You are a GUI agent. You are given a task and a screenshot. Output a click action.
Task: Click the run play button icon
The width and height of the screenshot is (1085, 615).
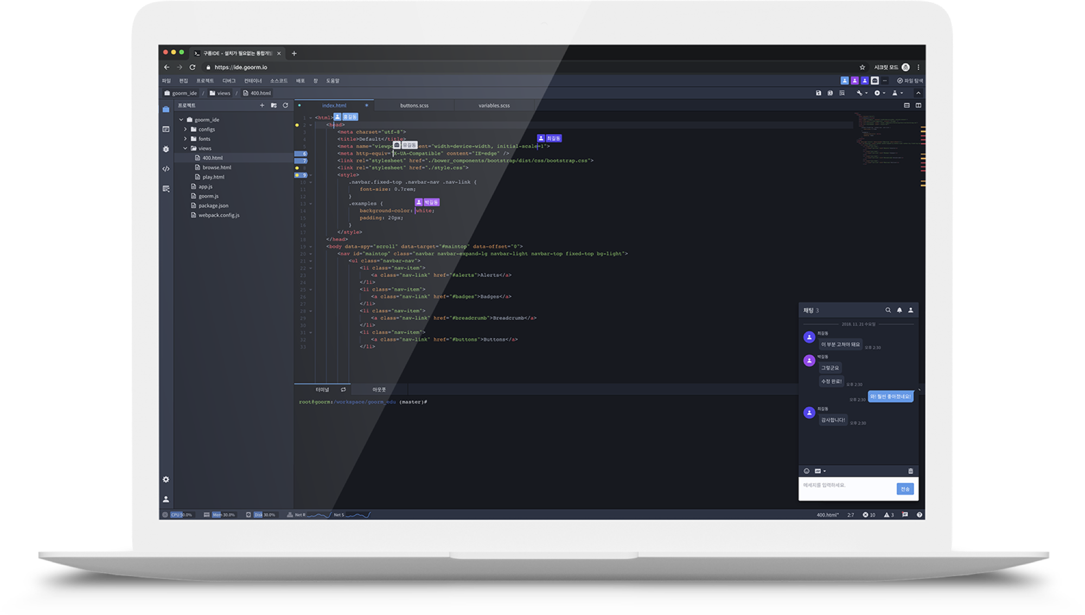(x=877, y=93)
